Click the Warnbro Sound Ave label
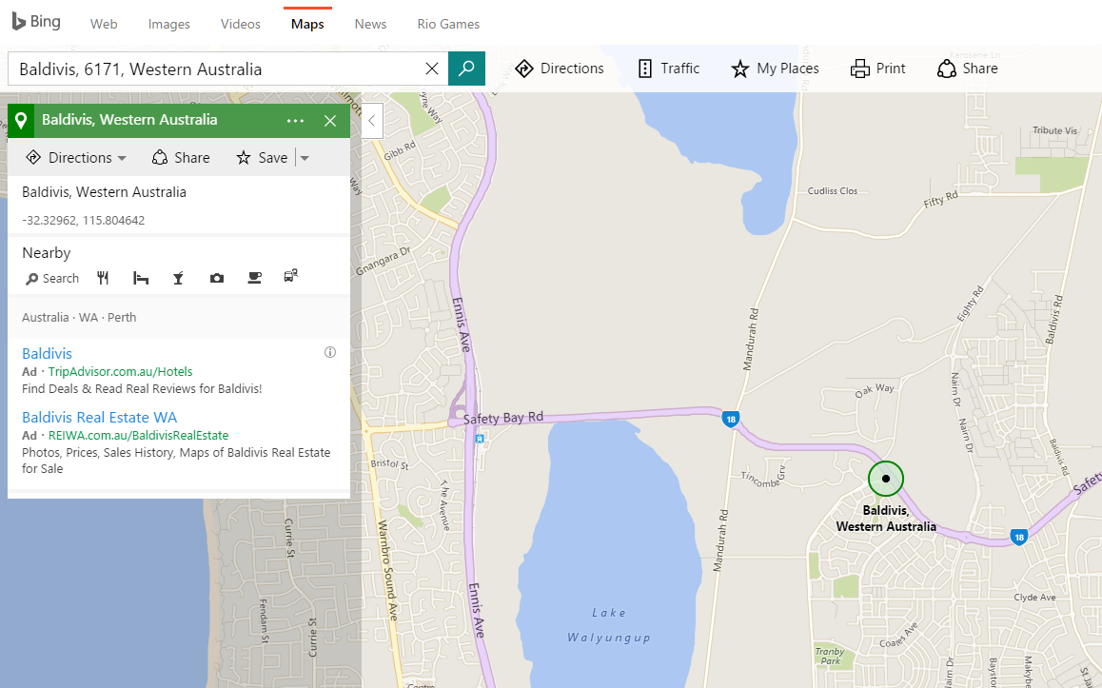Screen dimensions: 1102x688 click(388, 570)
